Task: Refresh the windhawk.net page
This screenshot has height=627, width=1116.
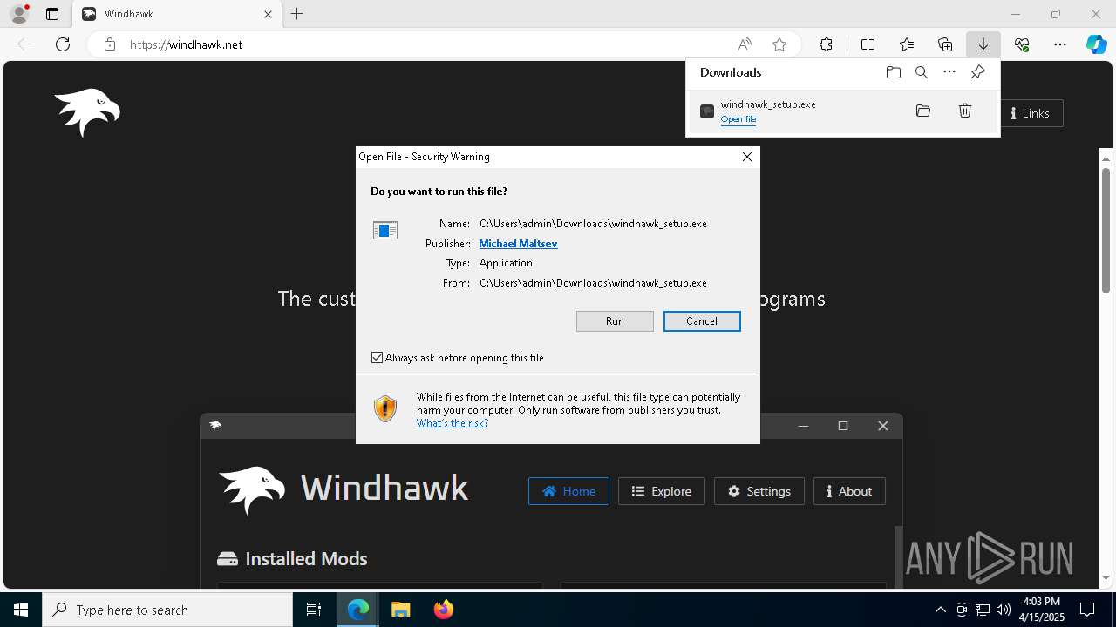Action: click(63, 44)
